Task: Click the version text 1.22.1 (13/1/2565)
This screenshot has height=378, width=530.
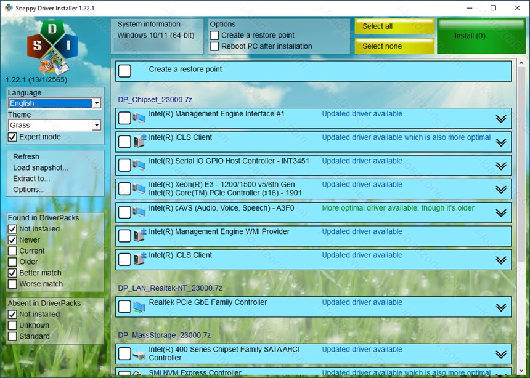Action: coord(36,79)
